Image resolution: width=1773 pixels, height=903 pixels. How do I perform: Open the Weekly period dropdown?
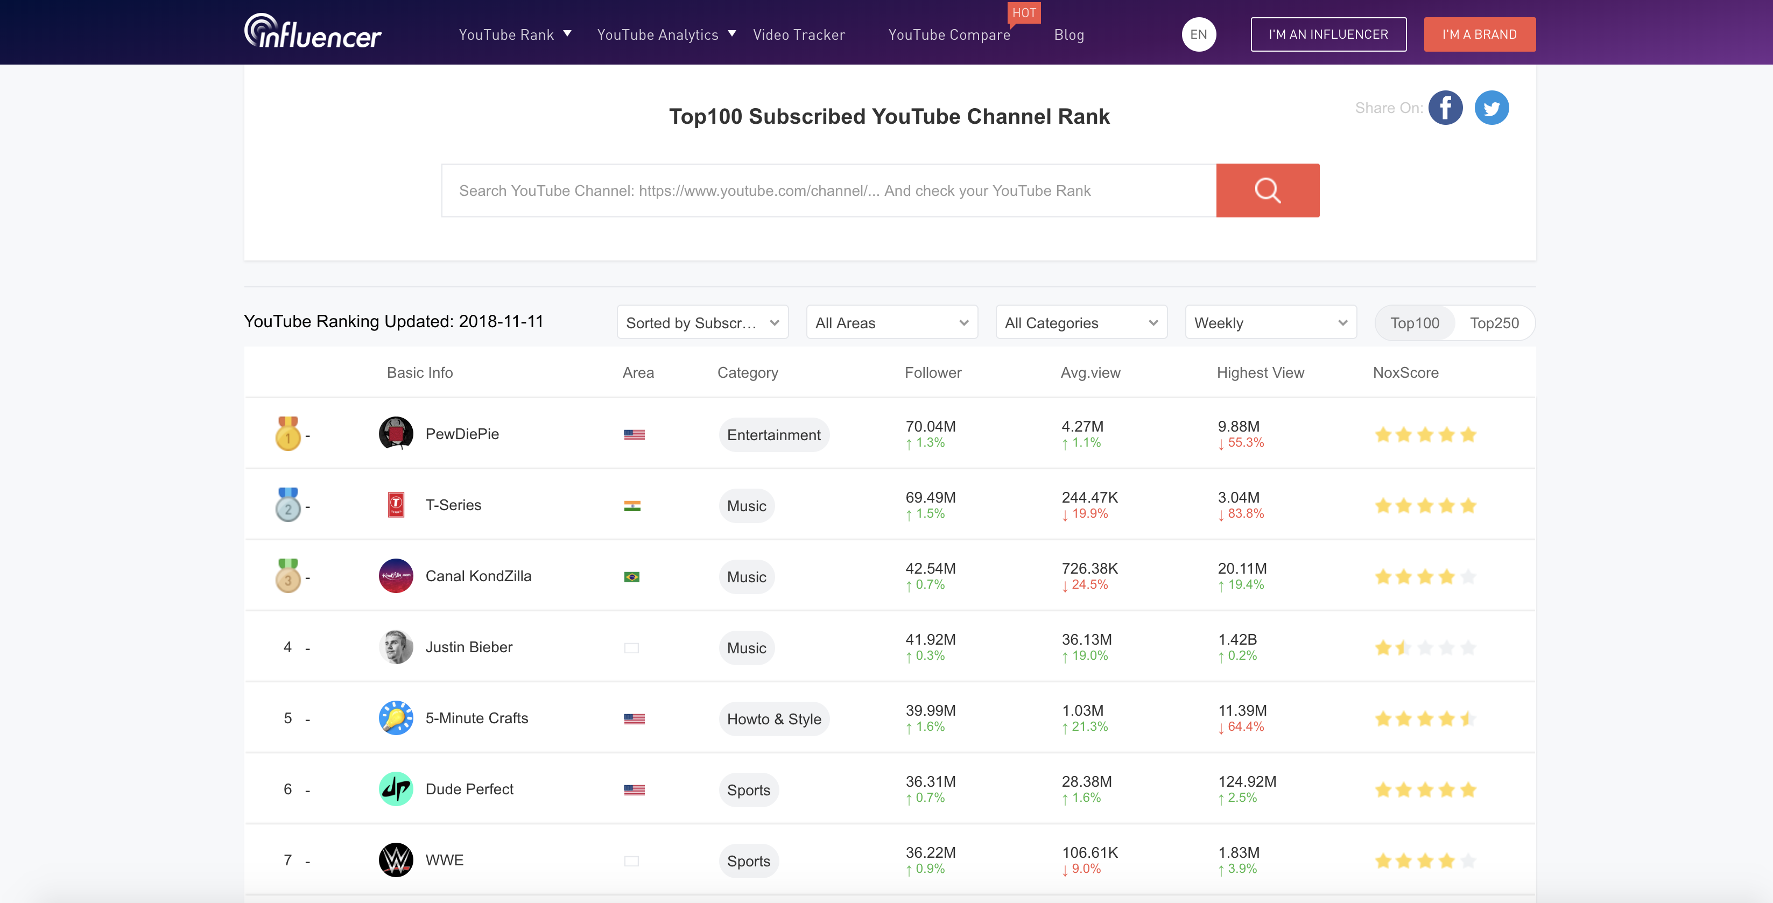point(1270,323)
